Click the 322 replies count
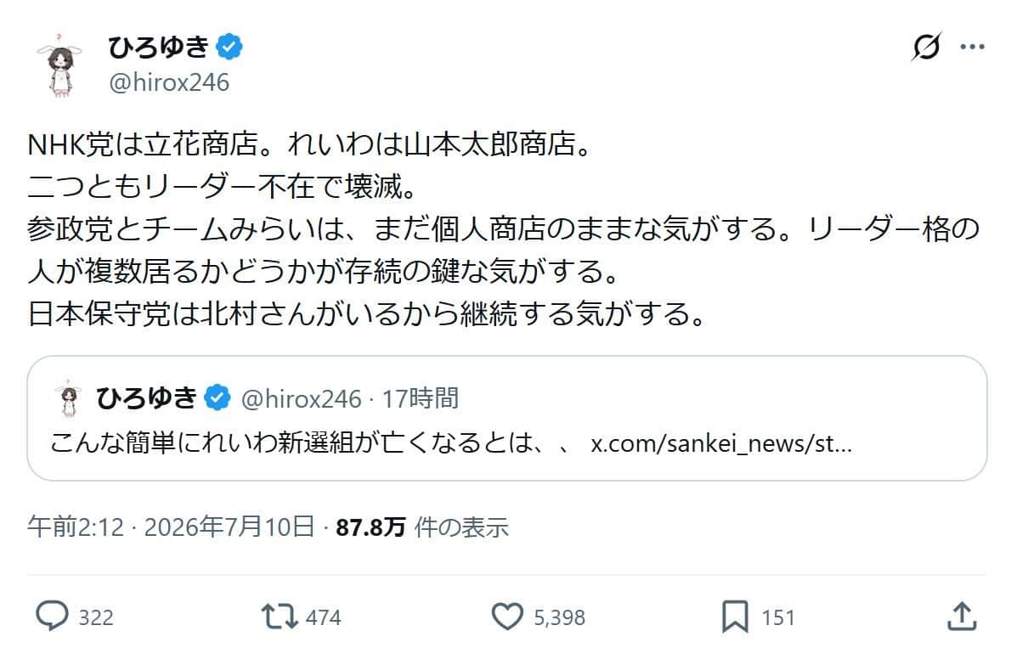Image resolution: width=1011 pixels, height=648 pixels. coord(96,617)
